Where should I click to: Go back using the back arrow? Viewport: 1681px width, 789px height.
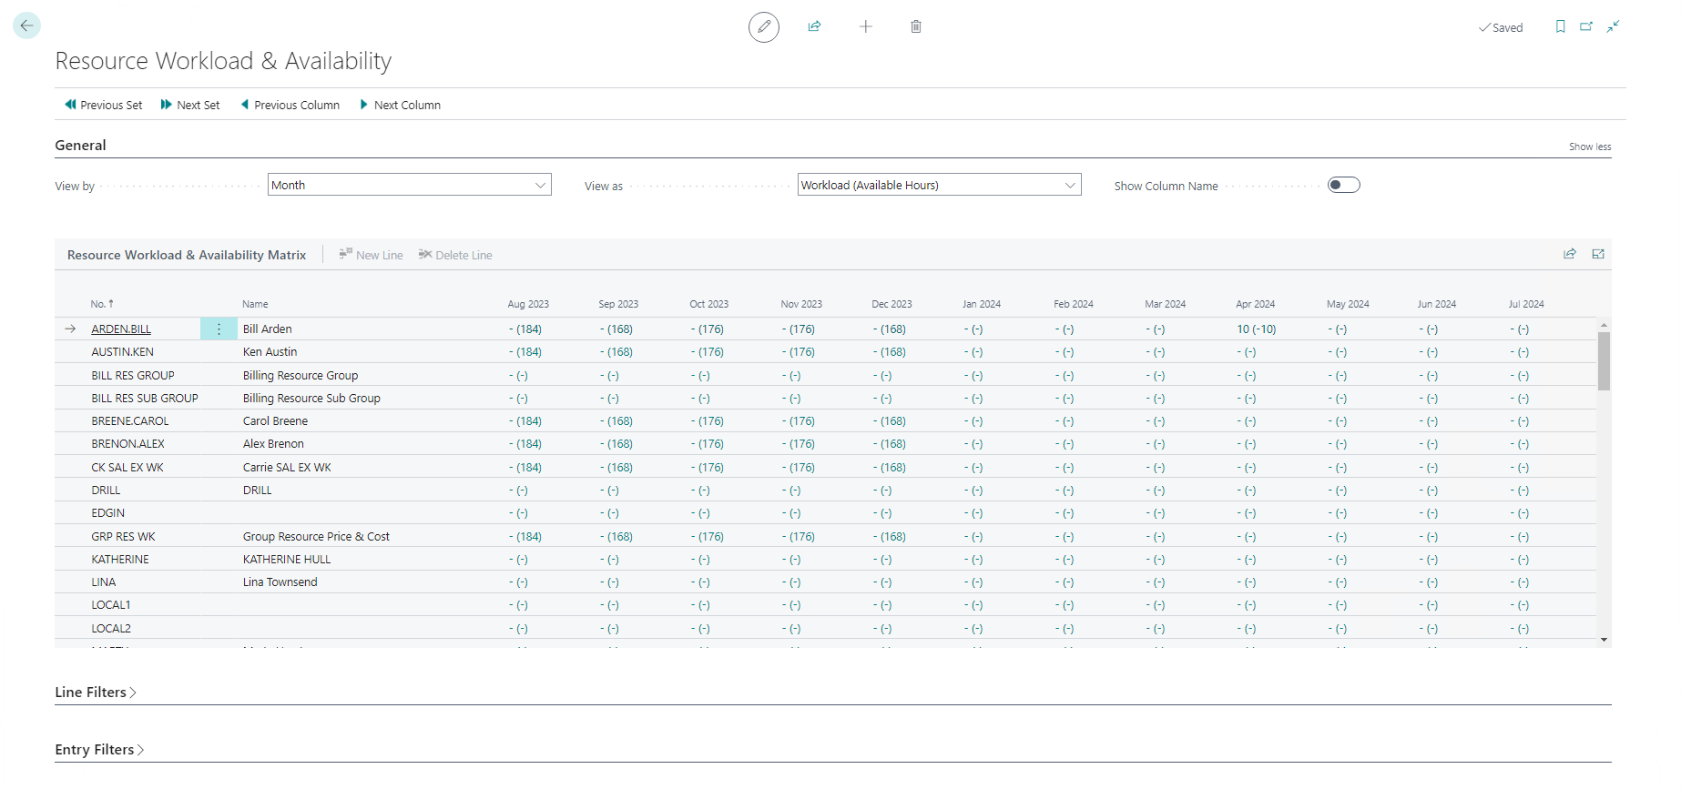click(x=26, y=25)
